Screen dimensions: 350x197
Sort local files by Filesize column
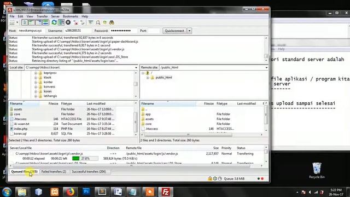53,103
